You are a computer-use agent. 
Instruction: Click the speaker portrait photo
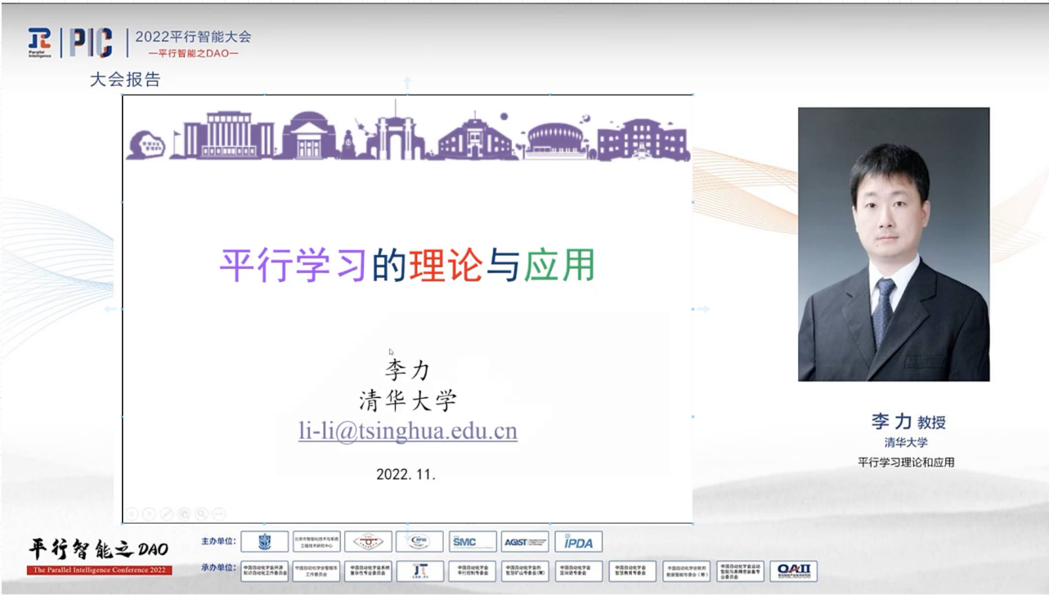coord(894,244)
